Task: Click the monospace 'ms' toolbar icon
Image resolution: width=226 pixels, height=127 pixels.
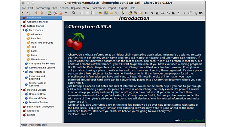Action: click(x=201, y=13)
